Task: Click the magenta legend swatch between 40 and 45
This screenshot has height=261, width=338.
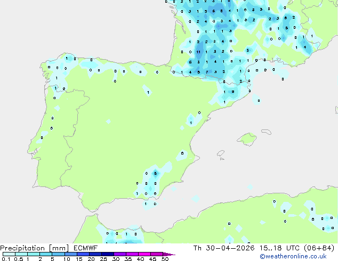Action: click(x=144, y=254)
